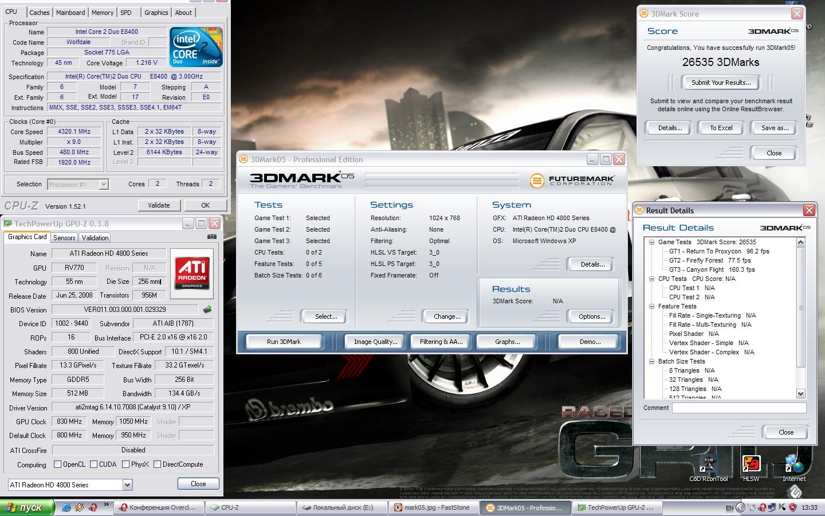Click the Save as... button
This screenshot has height=516, width=825.
(x=775, y=128)
